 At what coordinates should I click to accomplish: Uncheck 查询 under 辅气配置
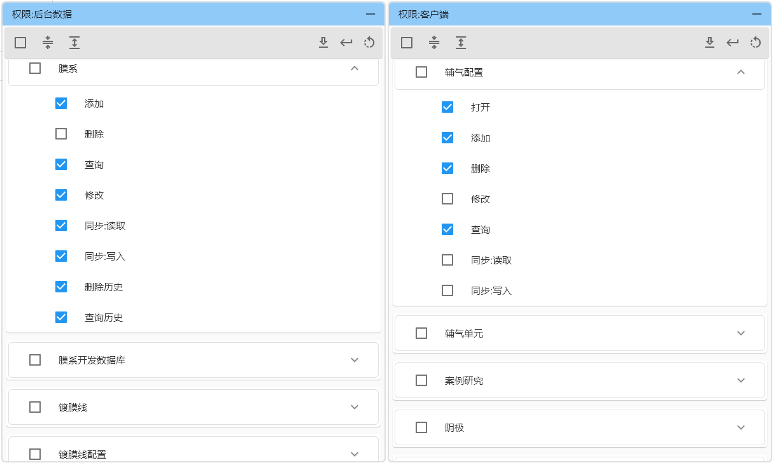click(447, 229)
